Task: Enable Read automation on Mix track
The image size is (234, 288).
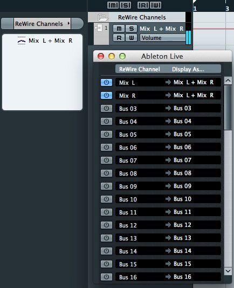Action: coord(119,38)
